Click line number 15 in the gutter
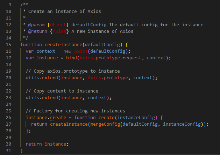 click(9, 45)
